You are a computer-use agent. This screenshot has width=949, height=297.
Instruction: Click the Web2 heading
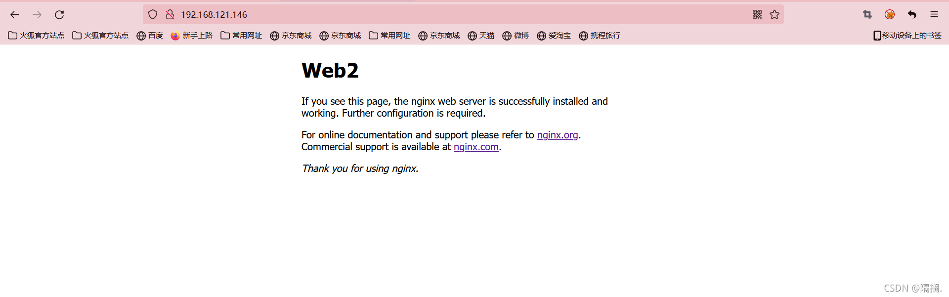[330, 71]
